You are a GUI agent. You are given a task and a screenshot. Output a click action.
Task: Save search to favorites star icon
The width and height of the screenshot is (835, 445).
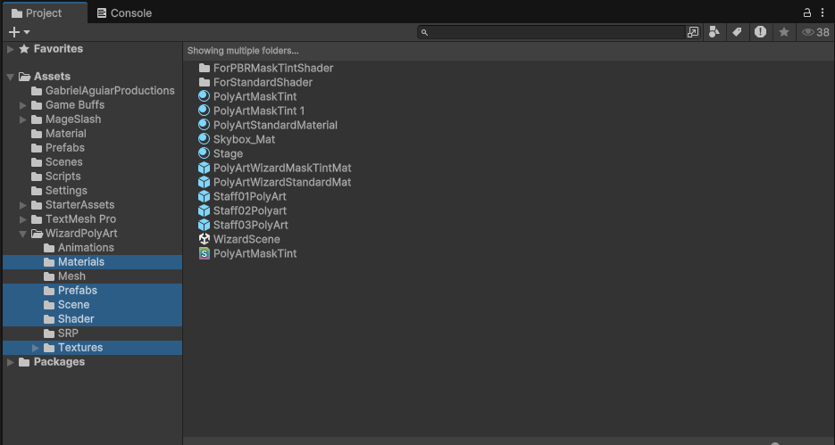coord(784,32)
